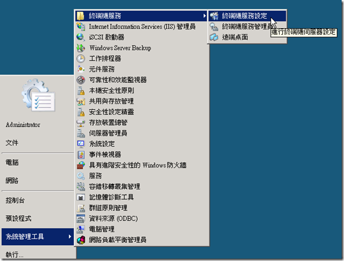Screen dimensions: 344x261
Task: Click the 遠端桌面 icon in submenu
Action: [x=214, y=37]
